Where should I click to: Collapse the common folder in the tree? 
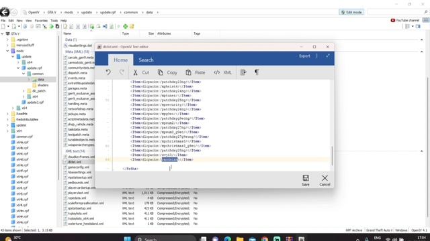24,74
